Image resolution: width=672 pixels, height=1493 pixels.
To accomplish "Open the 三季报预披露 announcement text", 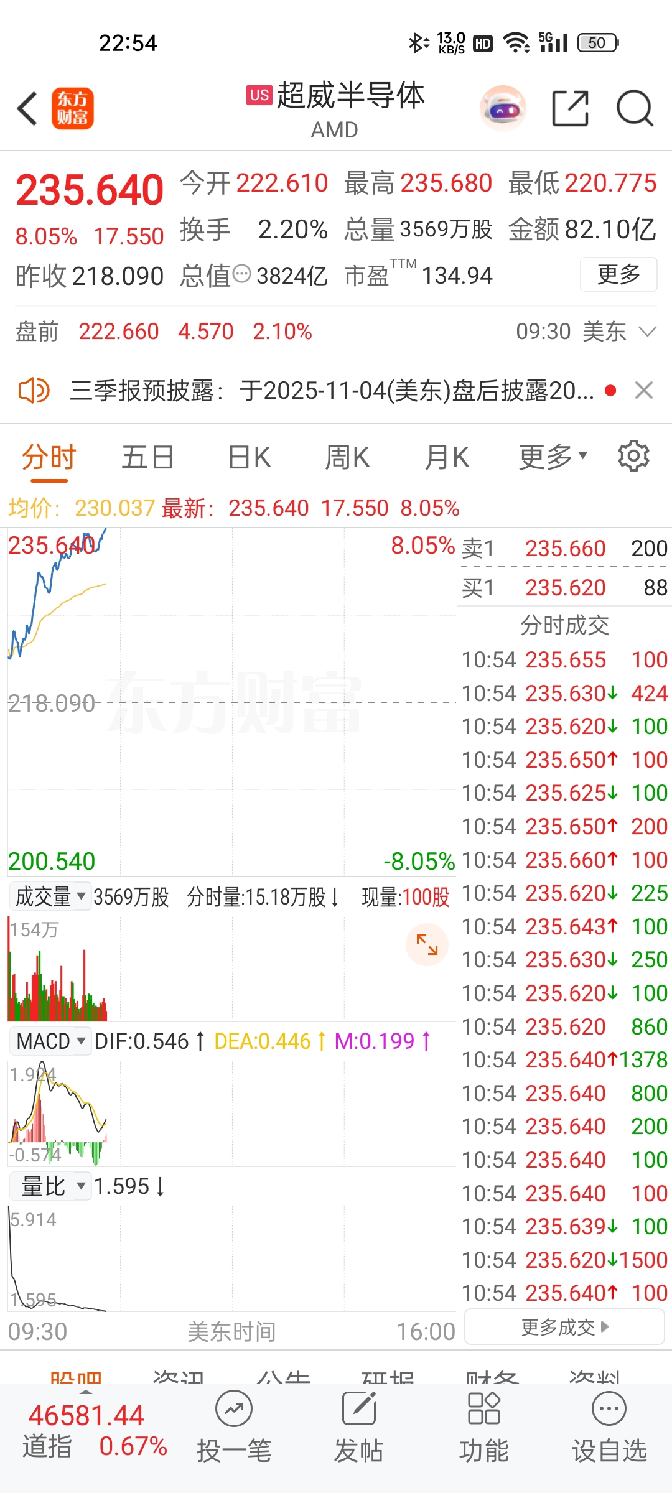I will click(332, 391).
